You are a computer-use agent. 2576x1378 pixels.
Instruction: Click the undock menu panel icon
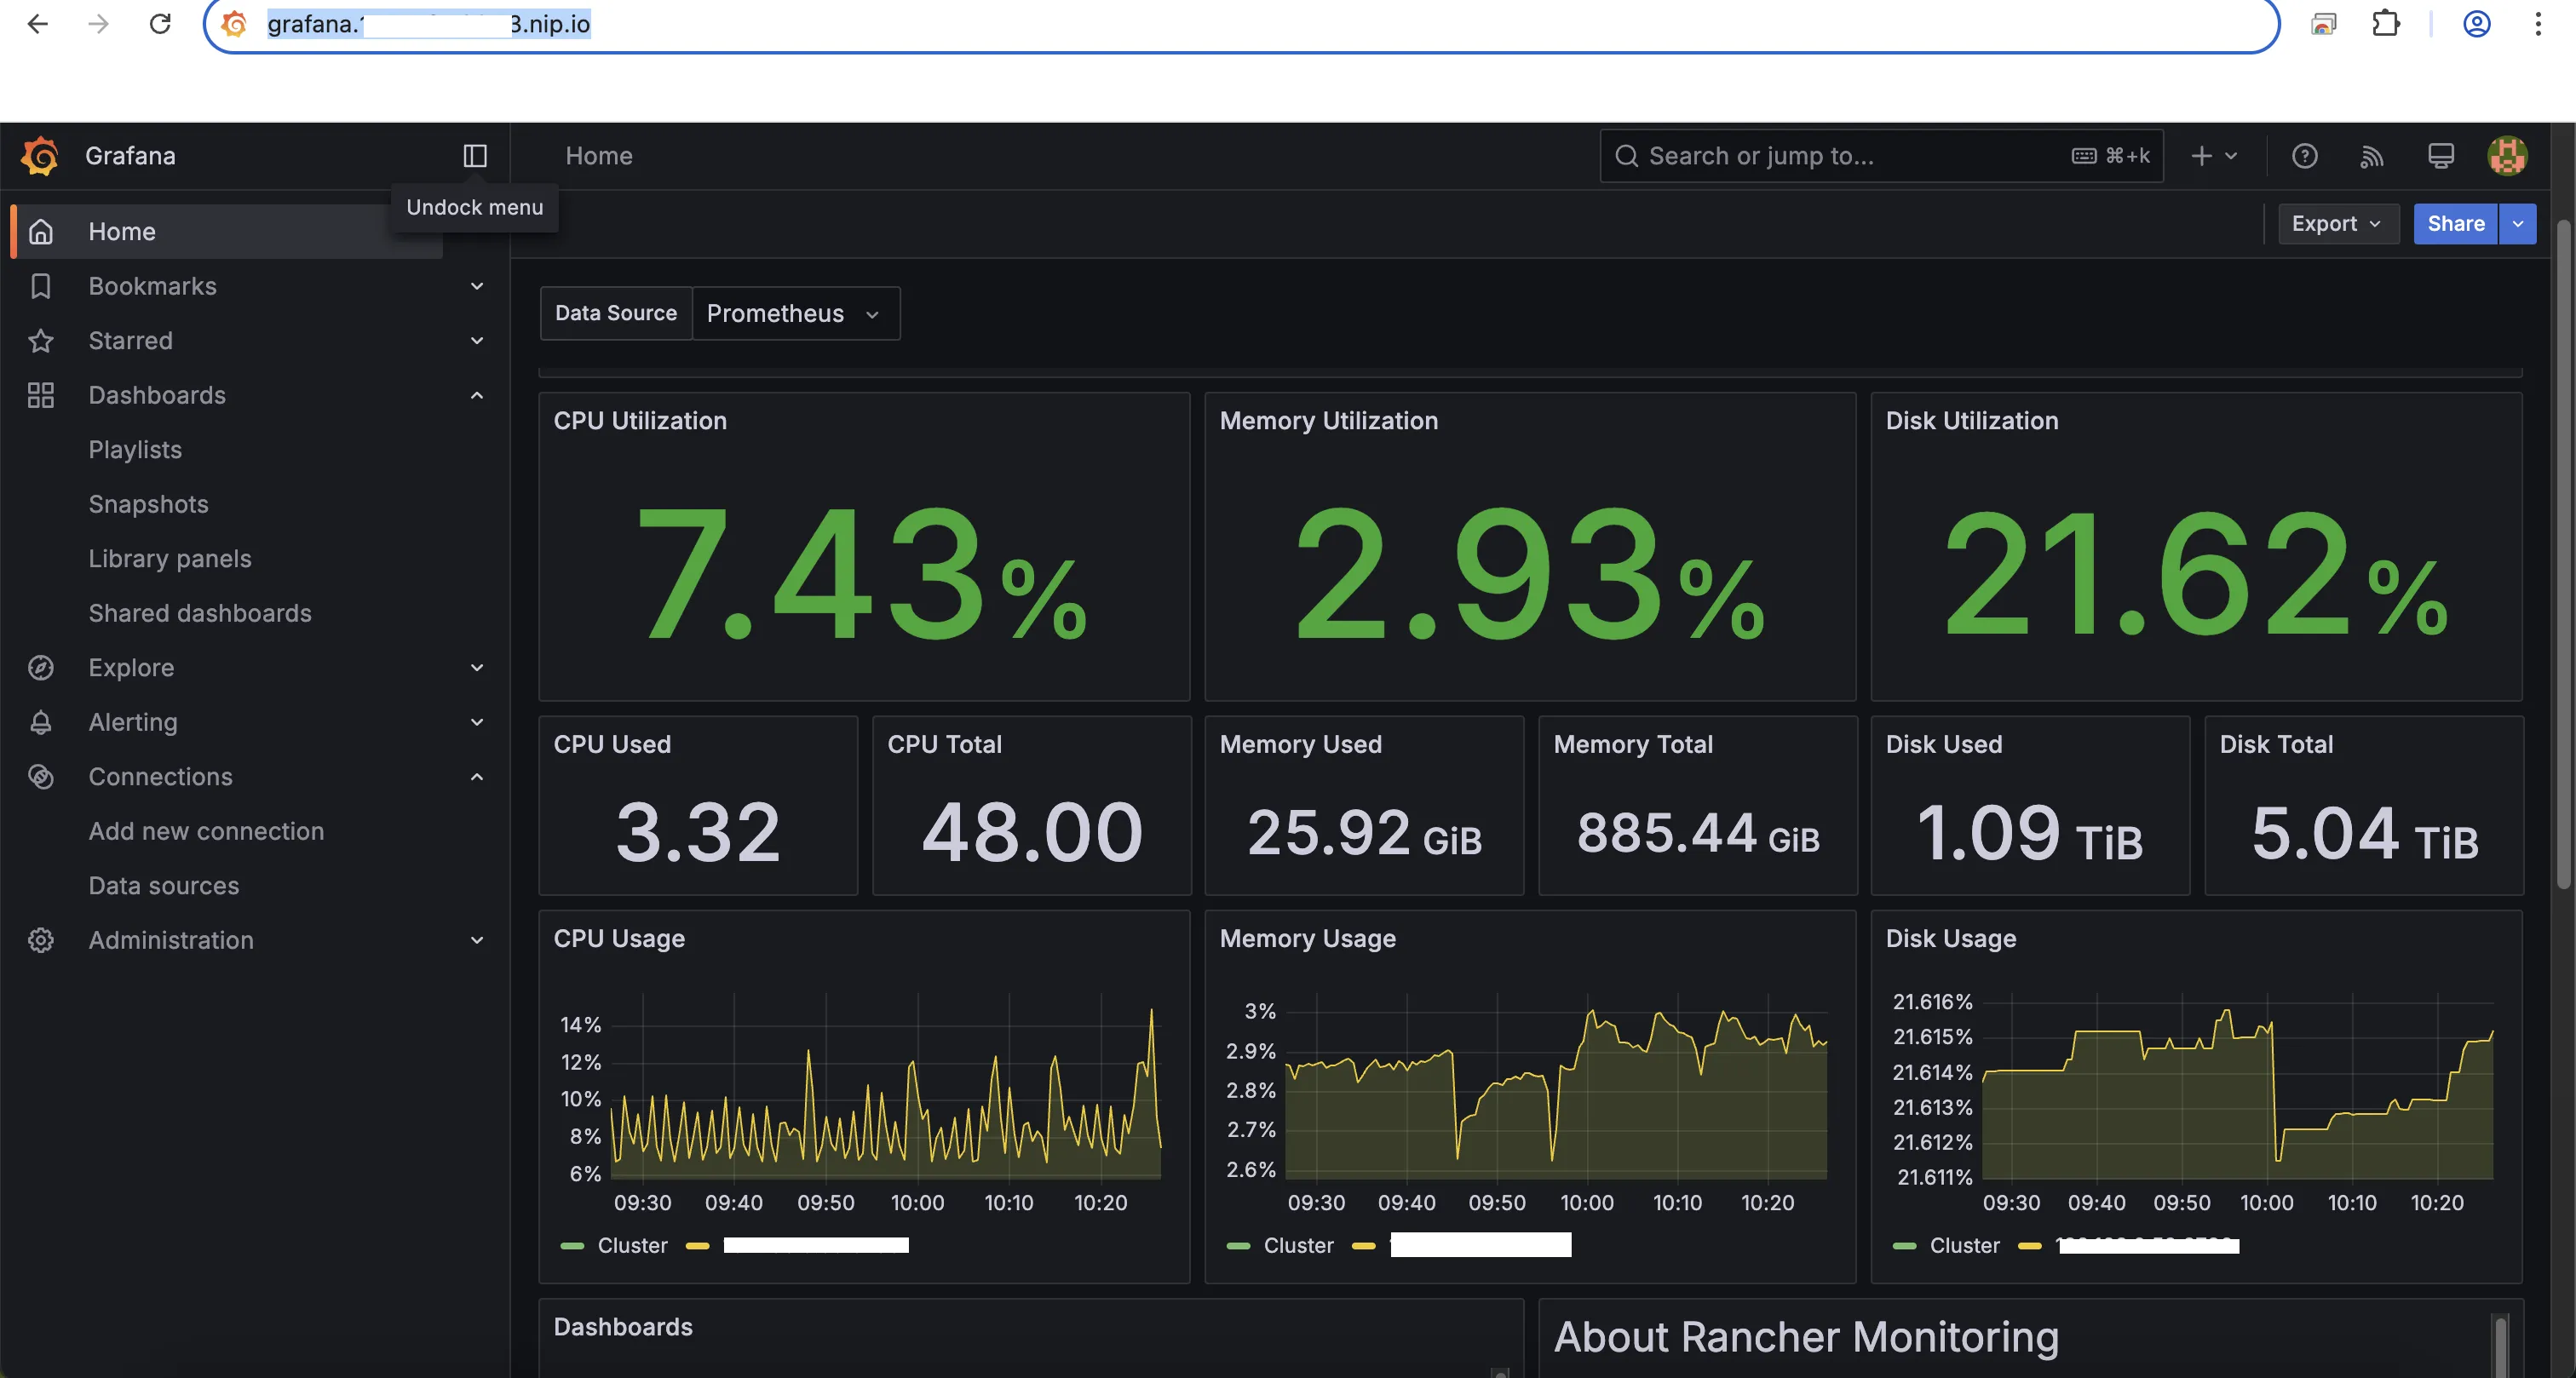tap(475, 156)
